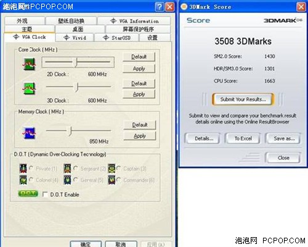Screen dimensions: 308x247
Task: Open the dialog help question-mark button
Action: click(x=160, y=7)
